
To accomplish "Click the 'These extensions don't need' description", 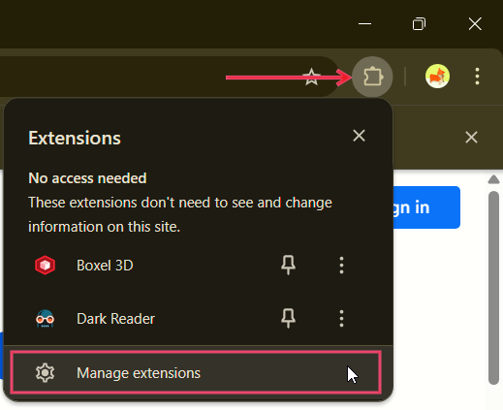I will pyautogui.click(x=180, y=214).
